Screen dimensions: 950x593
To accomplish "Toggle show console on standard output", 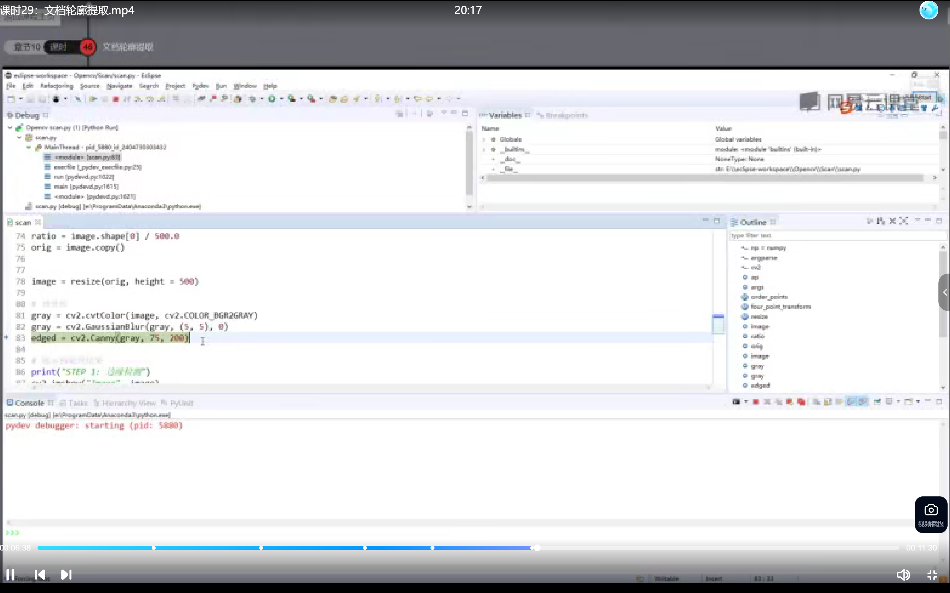I will 851,402.
